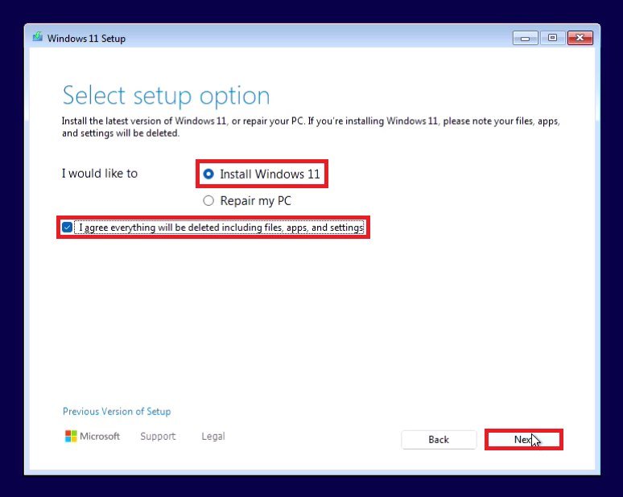Minimize the Windows 11 Setup window
623x497 pixels.
click(526, 38)
